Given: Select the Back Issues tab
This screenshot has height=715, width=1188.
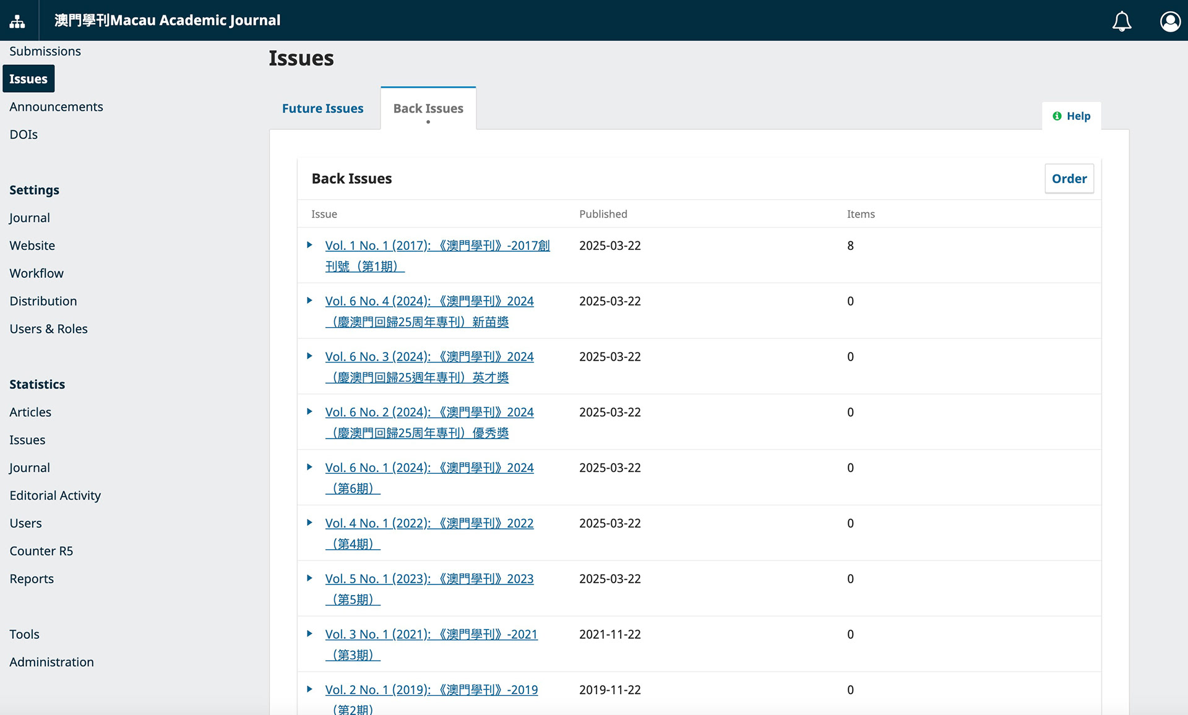Looking at the screenshot, I should click(x=428, y=109).
